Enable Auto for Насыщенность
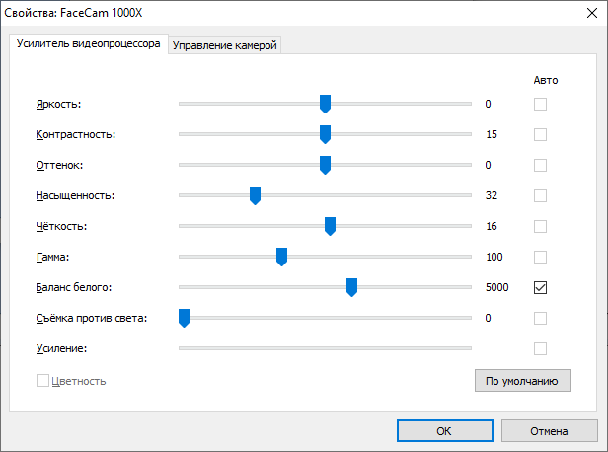 tap(540, 195)
